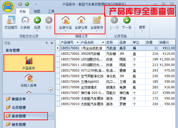178x128 pixels.
Task: Switch to the 视图 ribbon tab
Action: tap(37, 11)
